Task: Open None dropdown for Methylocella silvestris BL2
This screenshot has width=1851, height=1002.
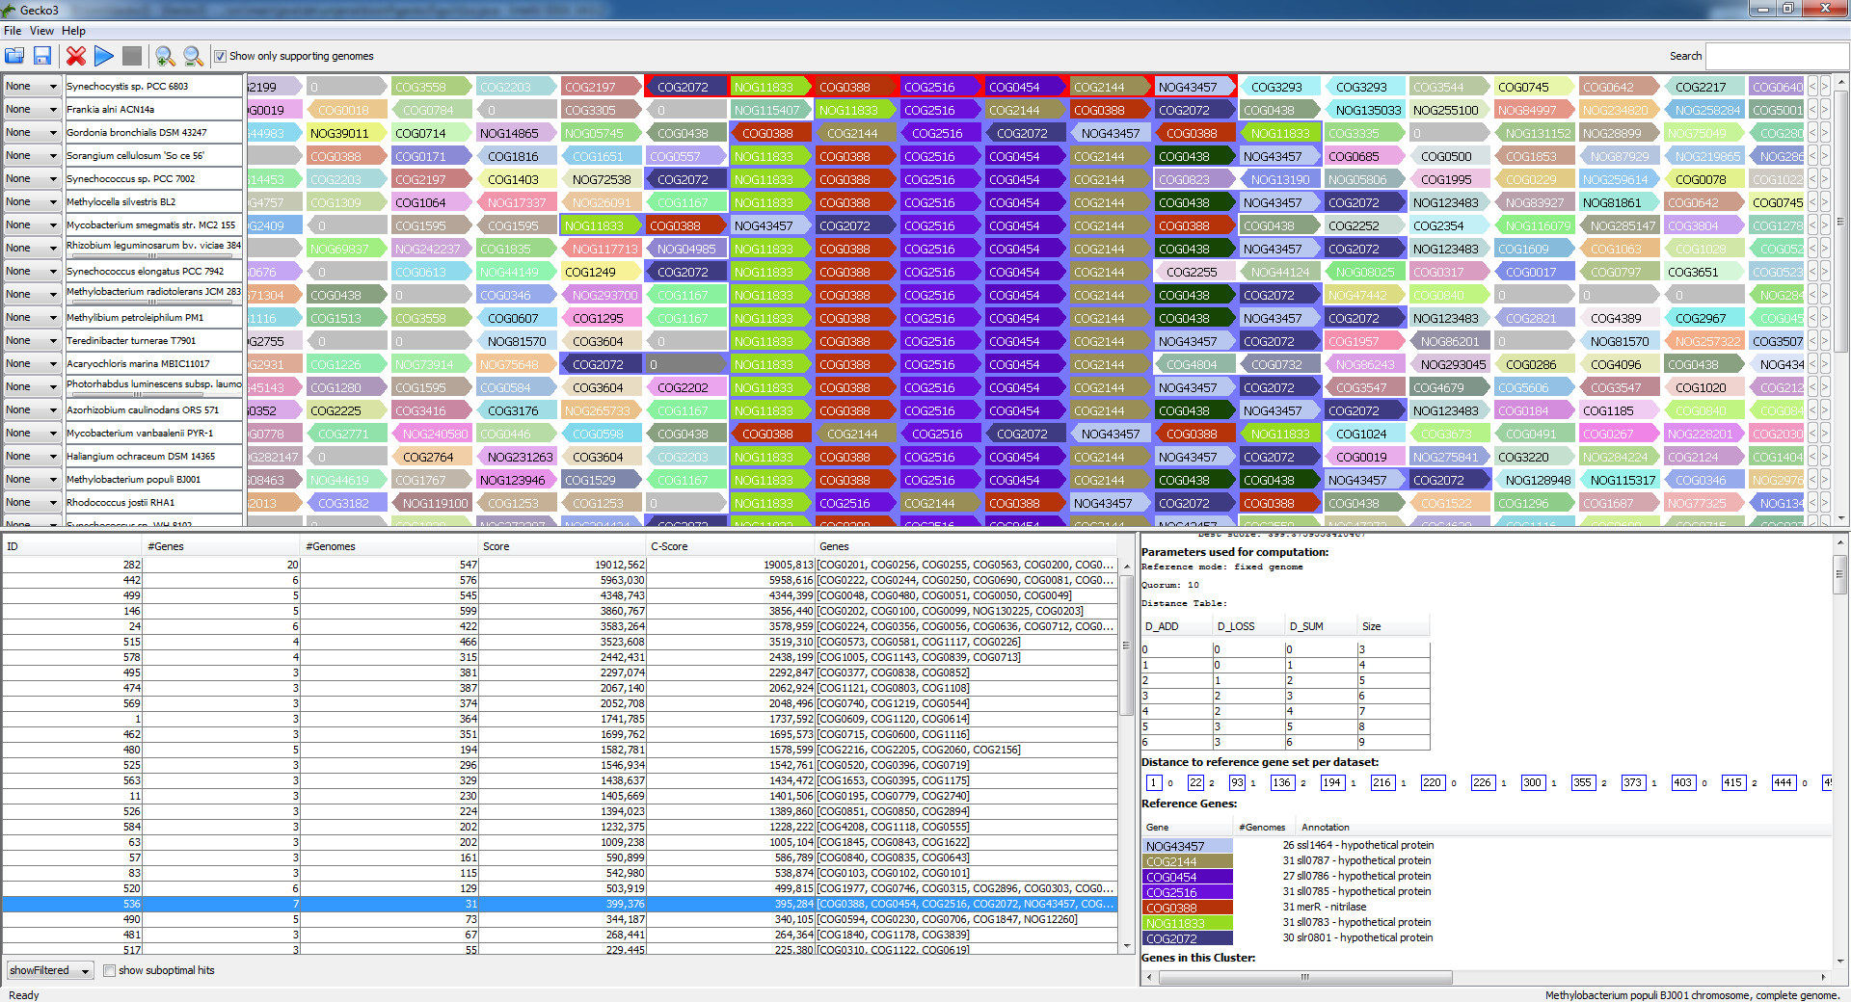Action: pos(32,202)
